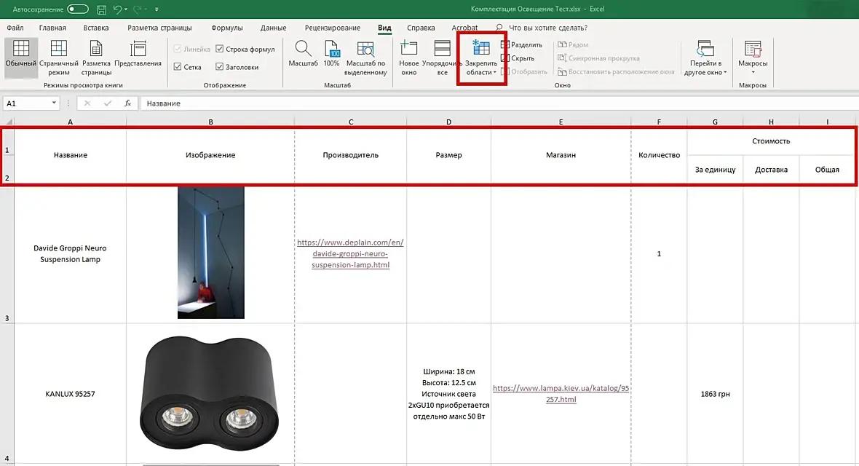This screenshot has height=466, width=859.
Task: Open the Макросы dropdown
Action: click(x=753, y=71)
